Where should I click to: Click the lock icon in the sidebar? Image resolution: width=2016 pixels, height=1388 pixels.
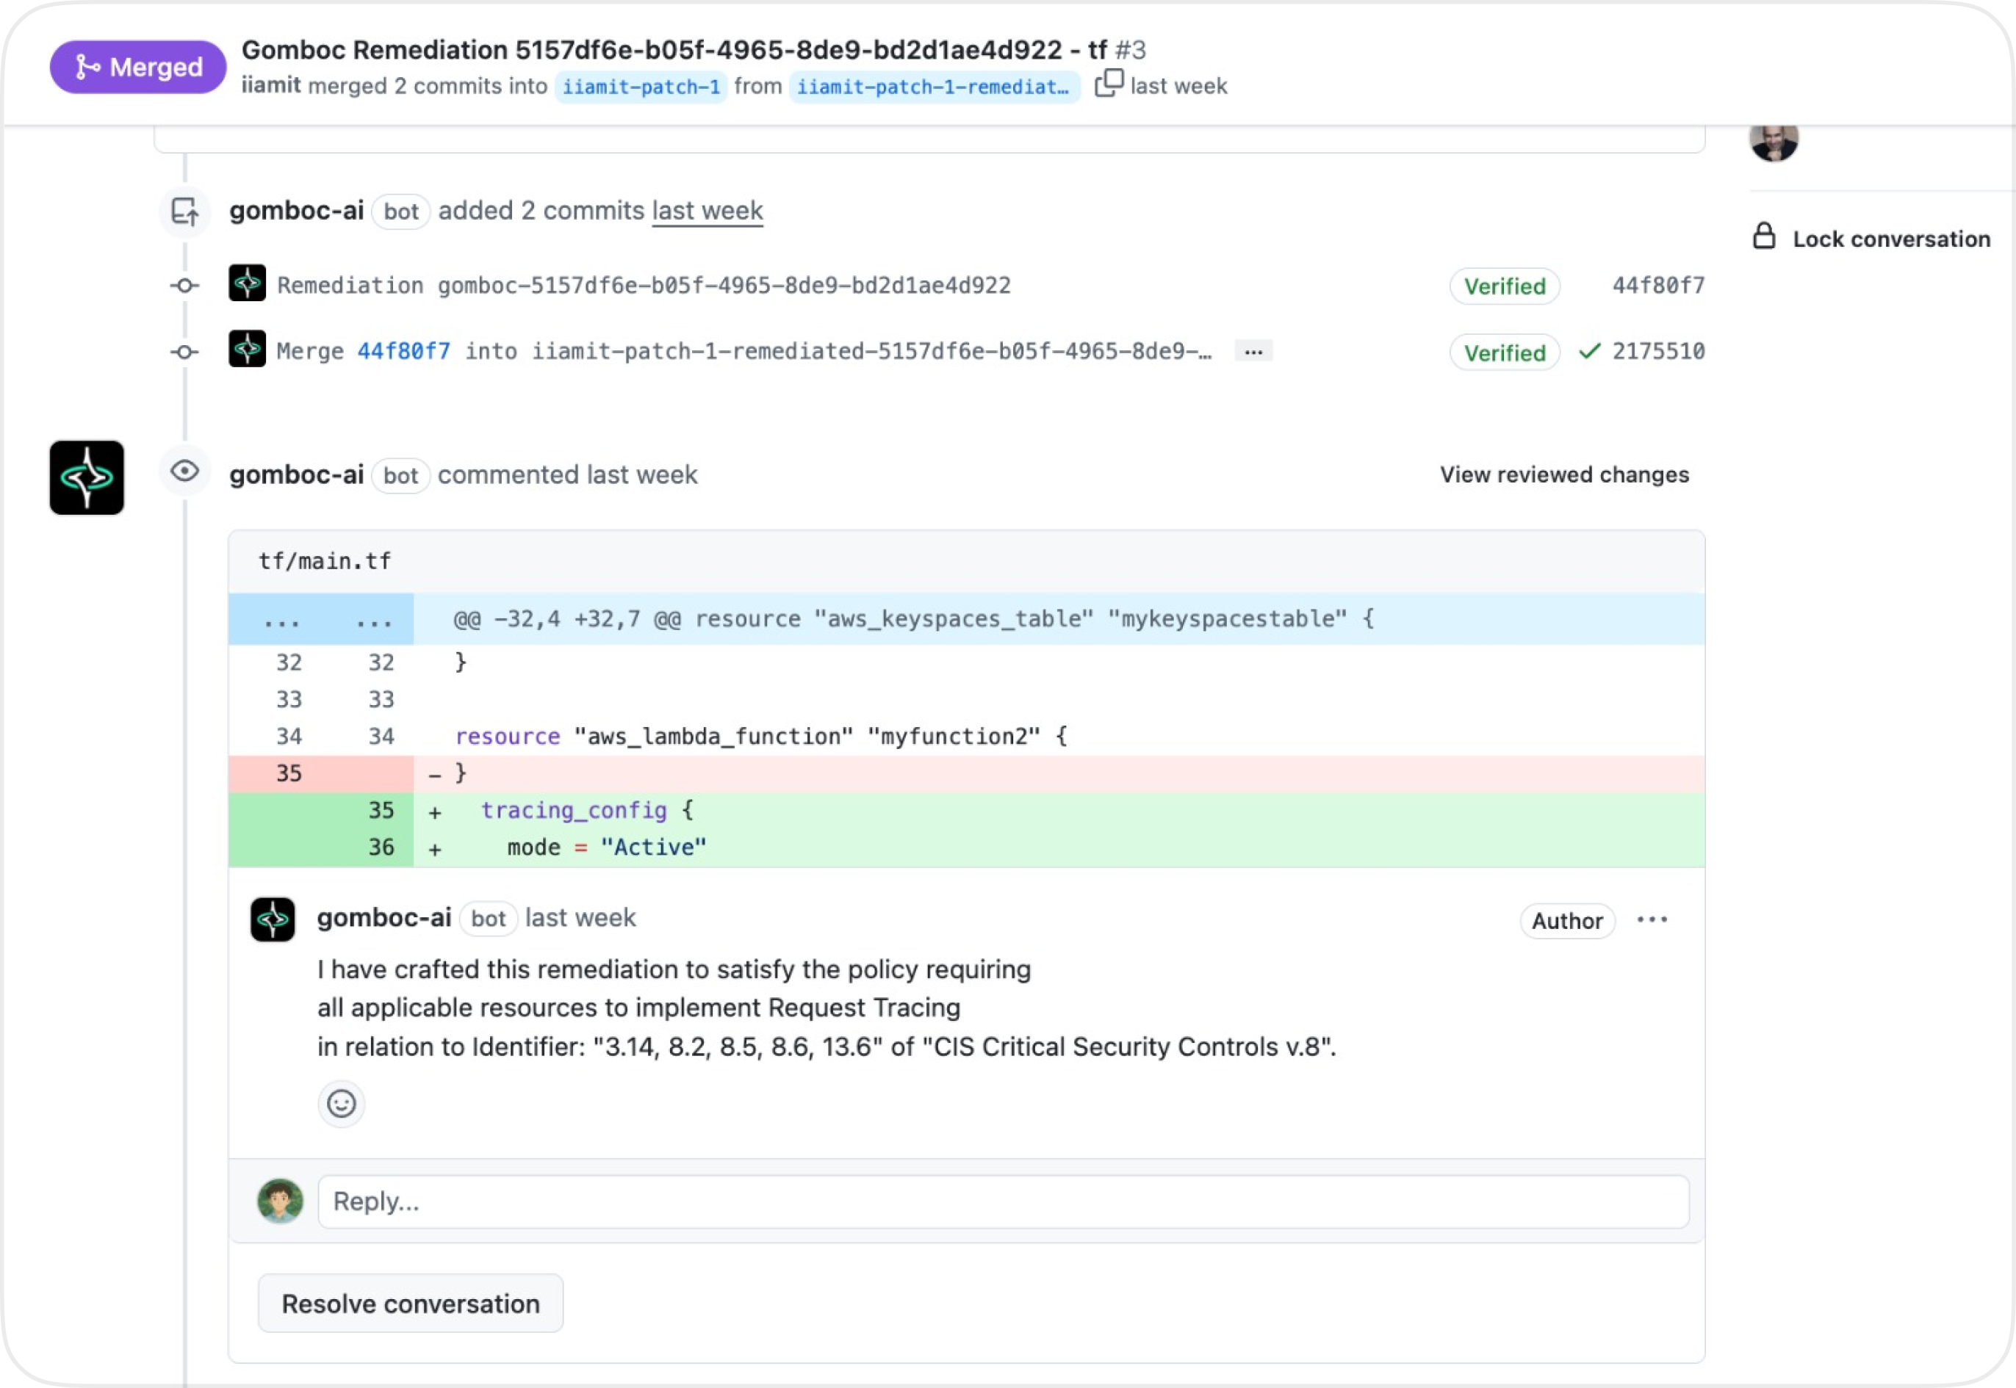coord(1764,236)
